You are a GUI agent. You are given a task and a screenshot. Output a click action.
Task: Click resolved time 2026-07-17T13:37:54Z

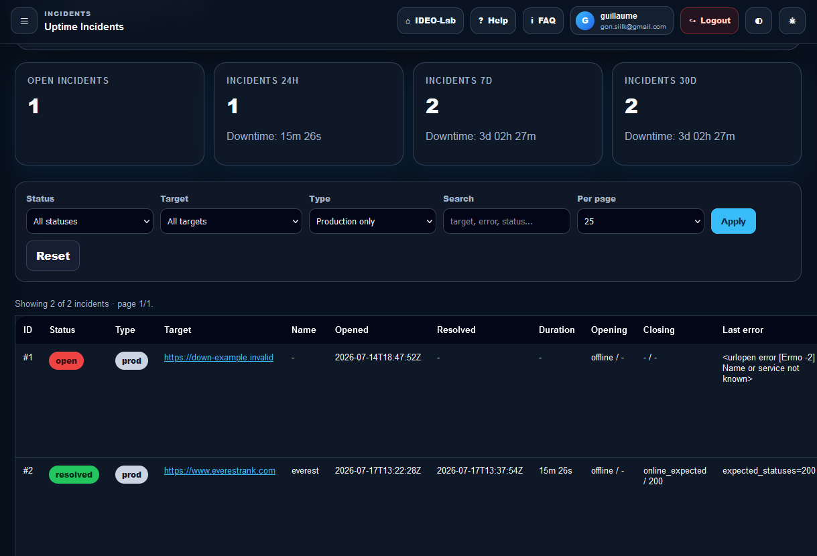point(480,471)
